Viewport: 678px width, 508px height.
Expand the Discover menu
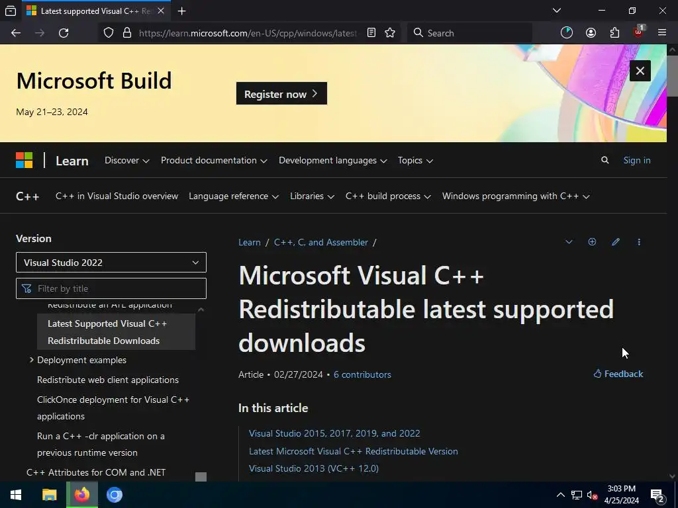[126, 160]
